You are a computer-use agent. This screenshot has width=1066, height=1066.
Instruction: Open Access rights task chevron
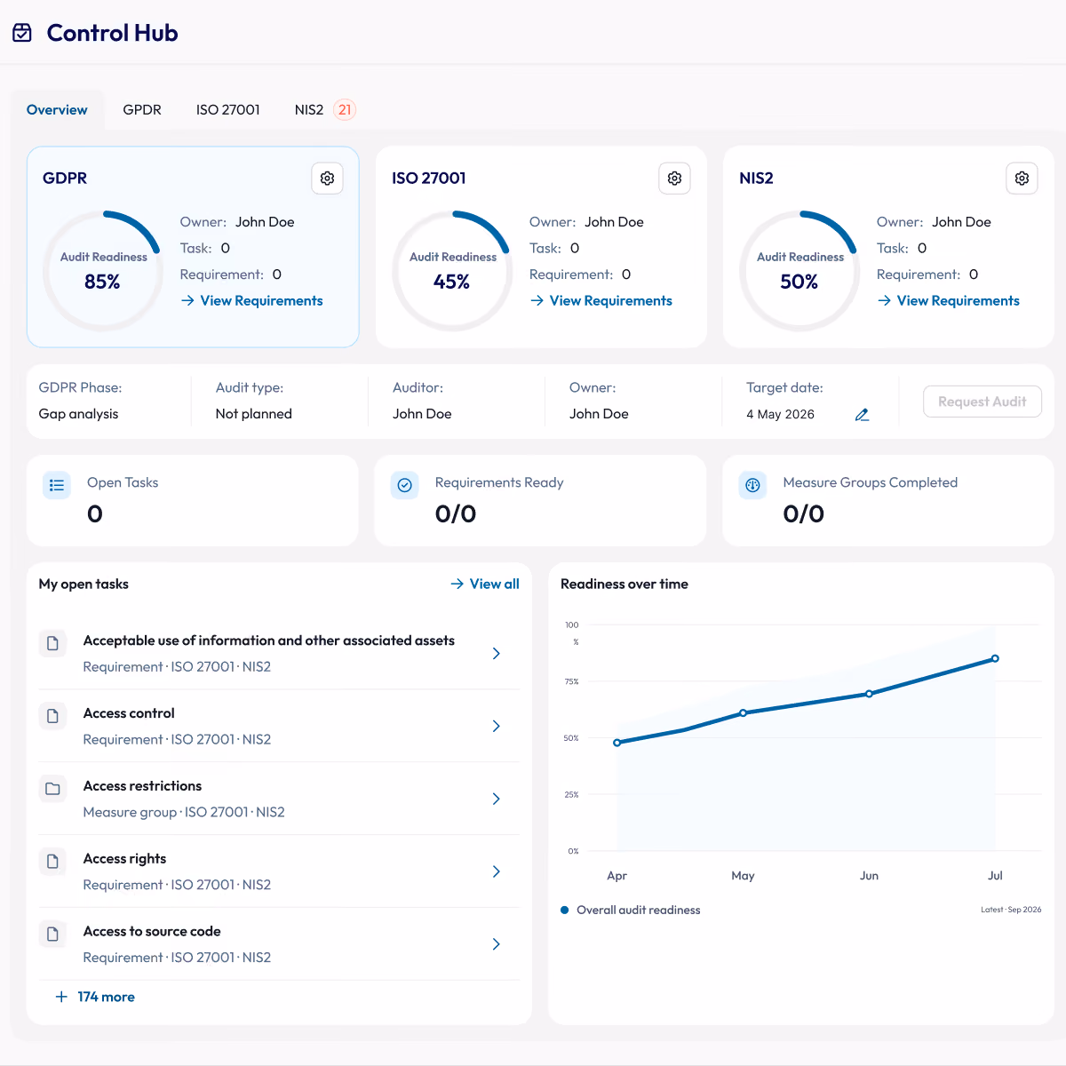pyautogui.click(x=497, y=872)
